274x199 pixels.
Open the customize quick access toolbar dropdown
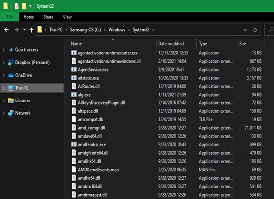(30, 6)
